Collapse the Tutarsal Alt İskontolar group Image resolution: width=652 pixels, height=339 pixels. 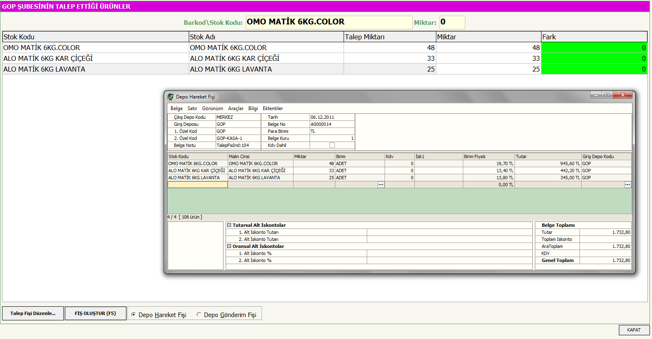point(229,225)
